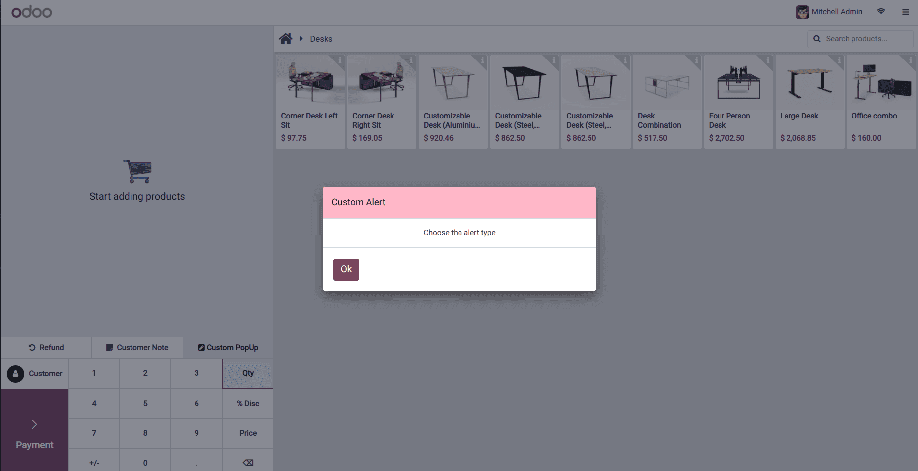
Task: Open info icon on Corner Desk Right Sit
Action: 411,60
